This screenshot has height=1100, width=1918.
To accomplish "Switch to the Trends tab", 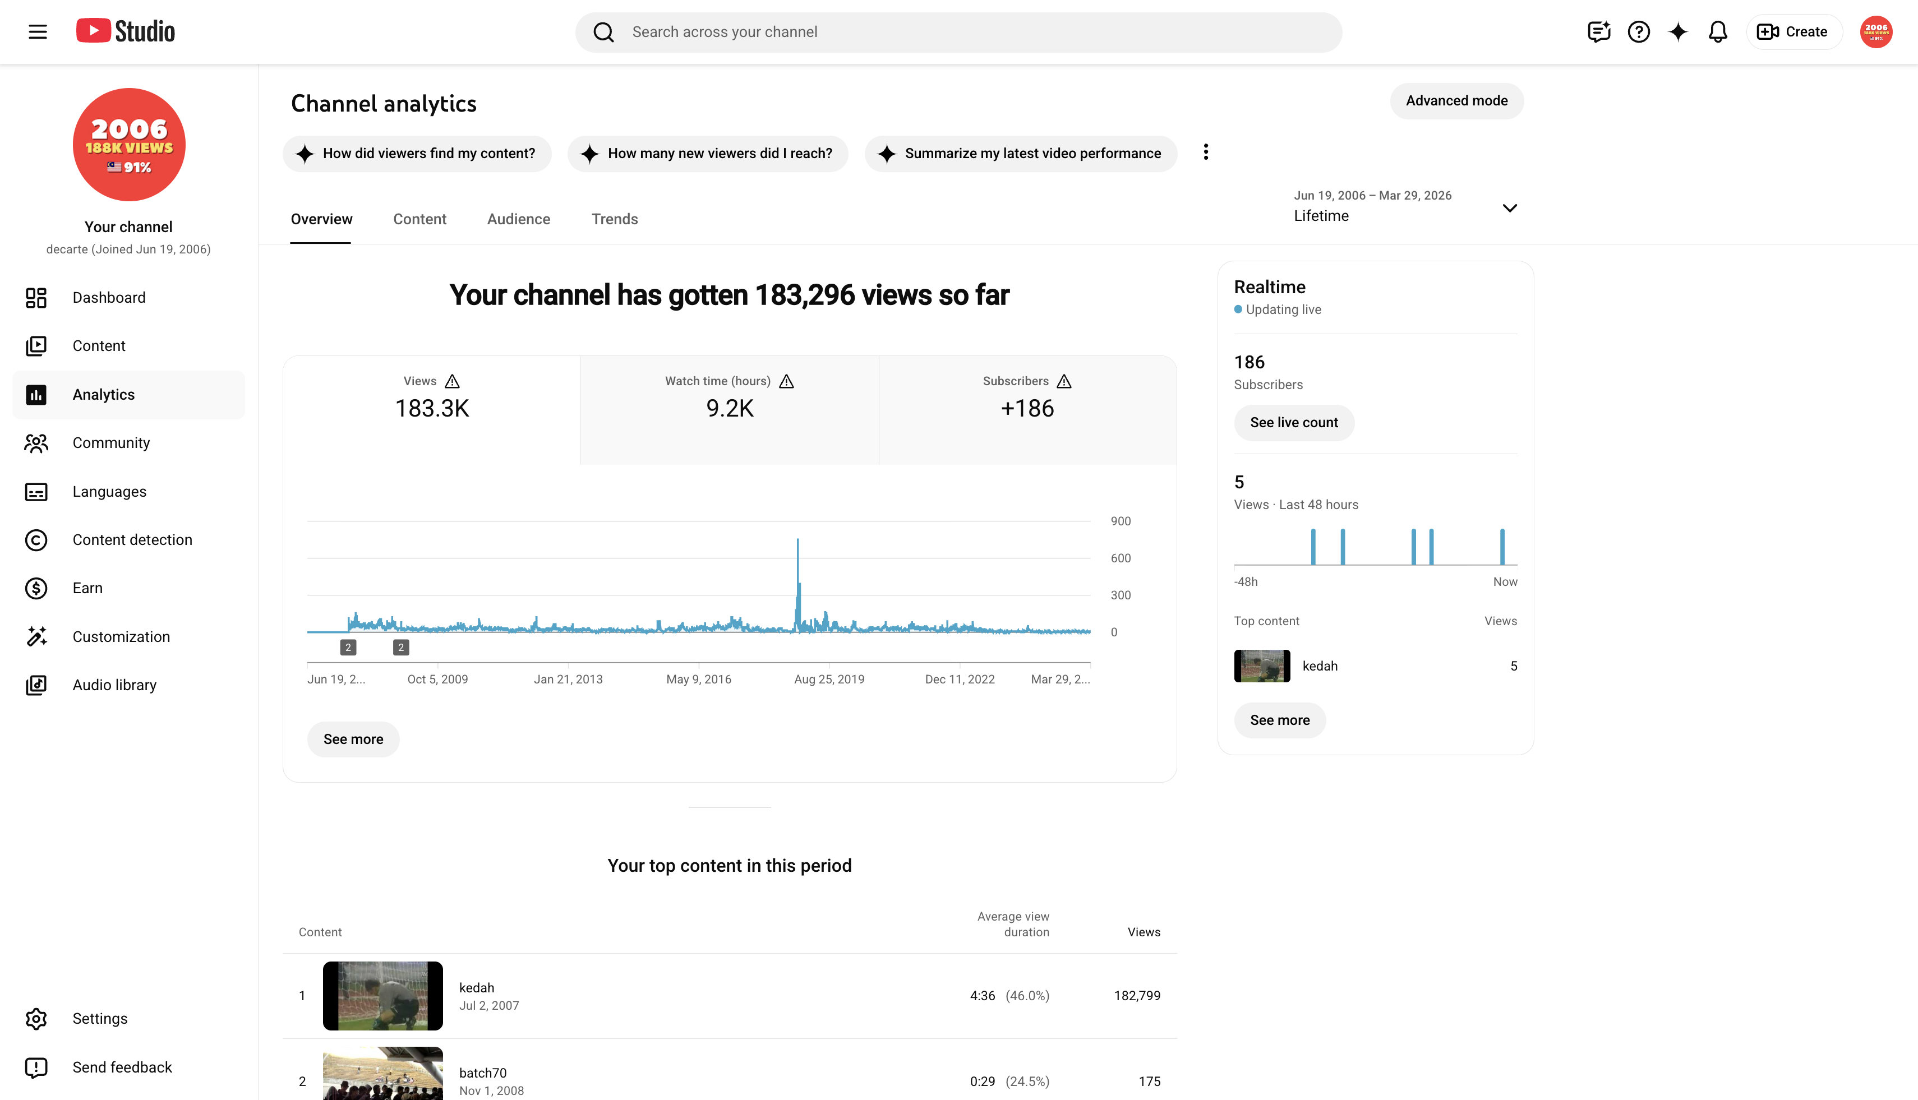I will (615, 219).
